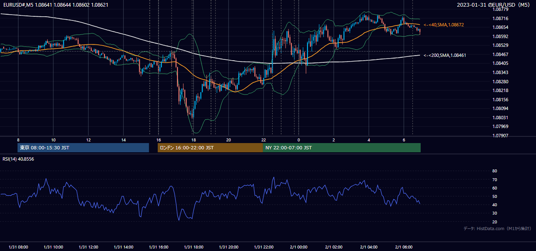The width and height of the screenshot is (536, 251).
Task: Click RSI scale value 60
Action: (494, 188)
